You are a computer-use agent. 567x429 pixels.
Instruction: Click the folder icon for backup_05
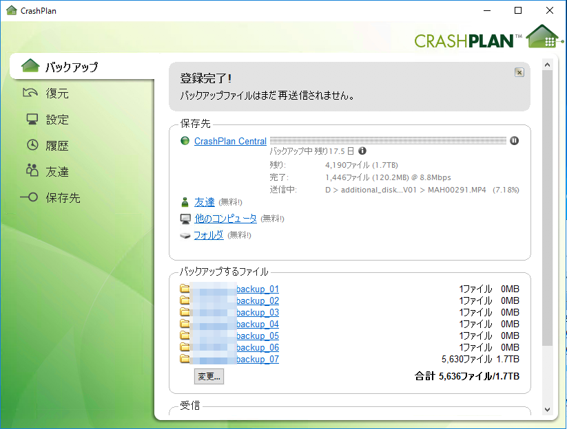click(x=185, y=335)
